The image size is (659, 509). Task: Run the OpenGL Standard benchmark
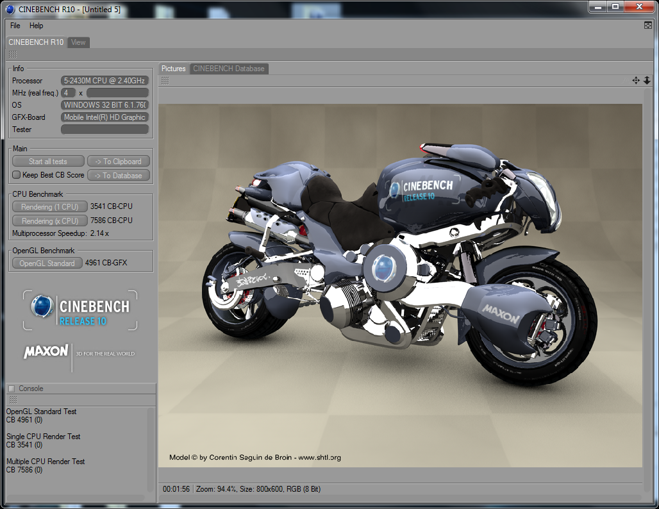(47, 263)
